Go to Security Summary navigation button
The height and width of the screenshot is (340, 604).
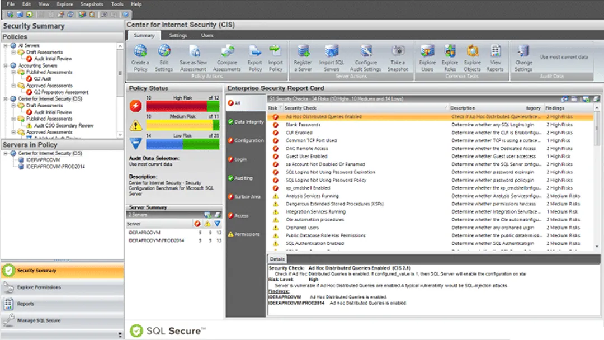pyautogui.click(x=63, y=271)
